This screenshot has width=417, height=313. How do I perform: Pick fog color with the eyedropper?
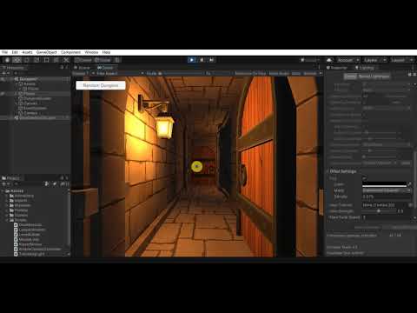click(x=409, y=184)
